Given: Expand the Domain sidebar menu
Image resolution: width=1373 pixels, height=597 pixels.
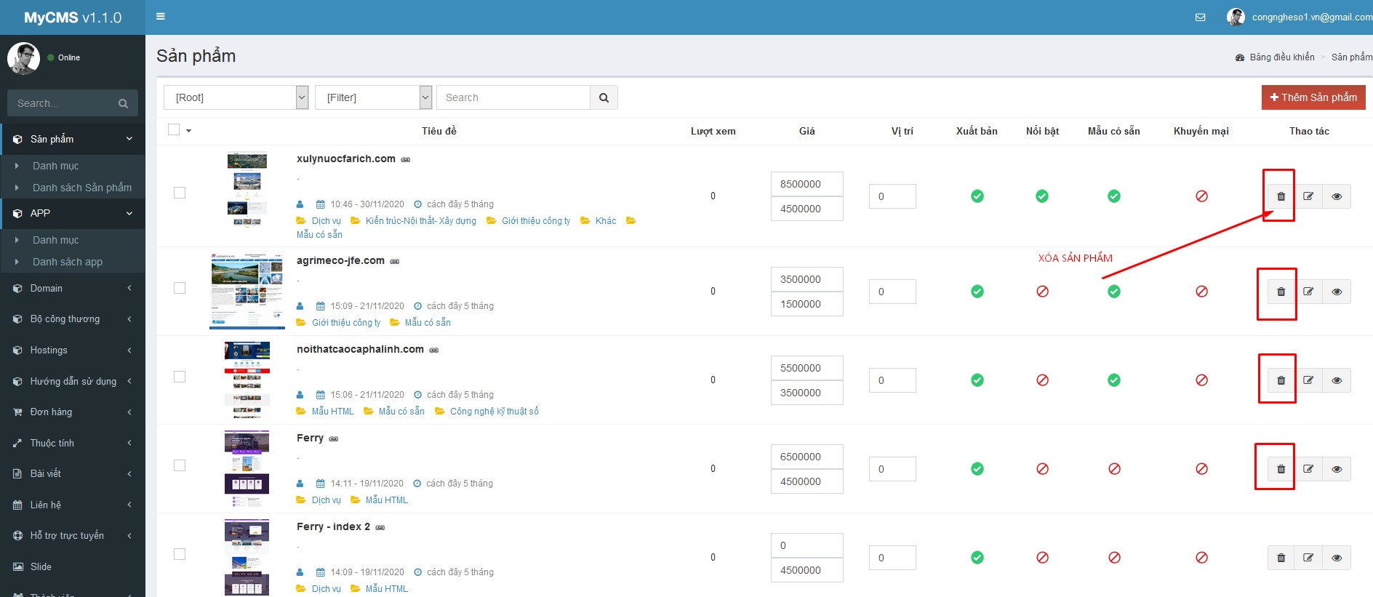Looking at the screenshot, I should 73,289.
